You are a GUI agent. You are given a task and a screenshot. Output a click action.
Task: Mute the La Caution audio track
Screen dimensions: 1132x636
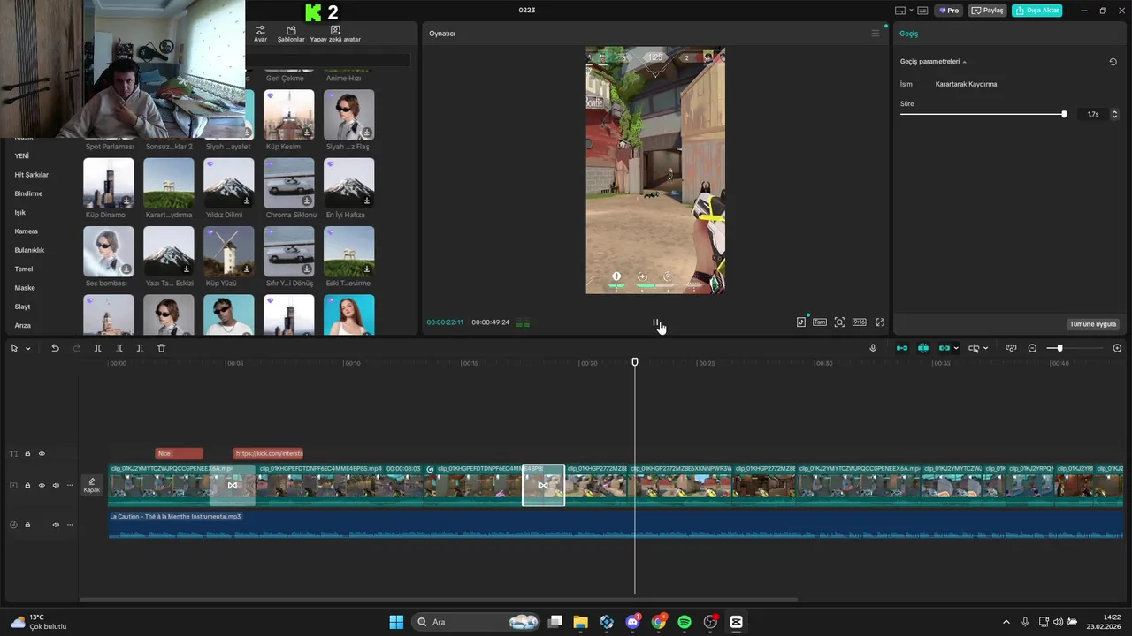pyautogui.click(x=56, y=525)
